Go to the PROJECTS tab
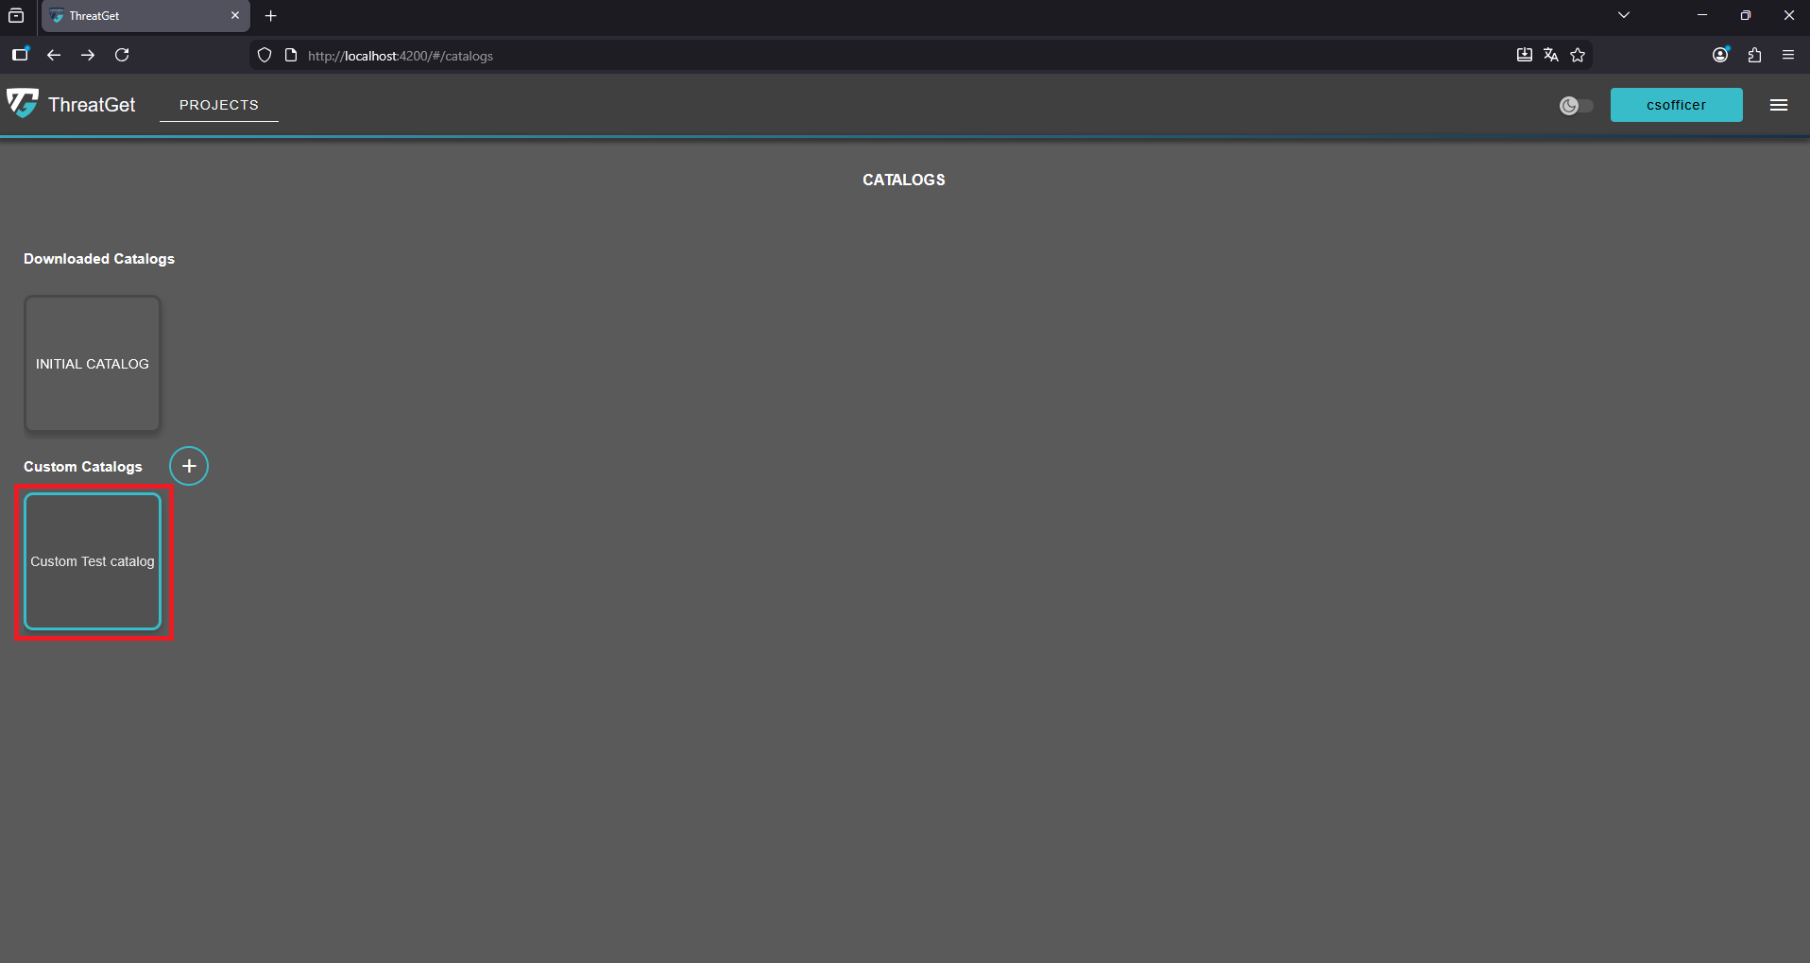This screenshot has width=1810, height=963. (218, 105)
